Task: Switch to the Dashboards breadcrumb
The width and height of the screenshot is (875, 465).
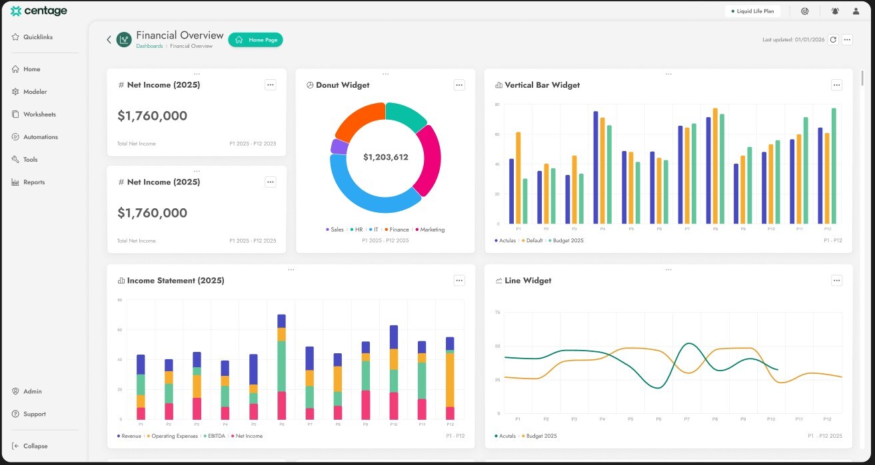Action: click(149, 46)
